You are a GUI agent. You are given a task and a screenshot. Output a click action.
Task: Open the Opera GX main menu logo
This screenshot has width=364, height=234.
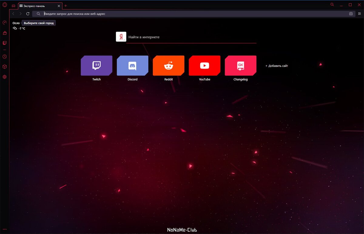(x=5, y=5)
